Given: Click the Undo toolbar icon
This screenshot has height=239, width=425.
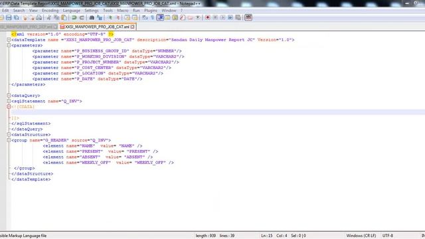Looking at the screenshot, I should point(74,18).
